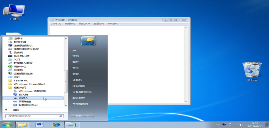Launch 放大镜 (Magnifier) accessibility tool

(23, 94)
